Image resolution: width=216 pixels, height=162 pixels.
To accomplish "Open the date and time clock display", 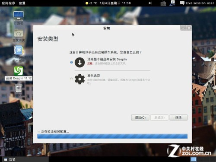I will coord(115,3).
